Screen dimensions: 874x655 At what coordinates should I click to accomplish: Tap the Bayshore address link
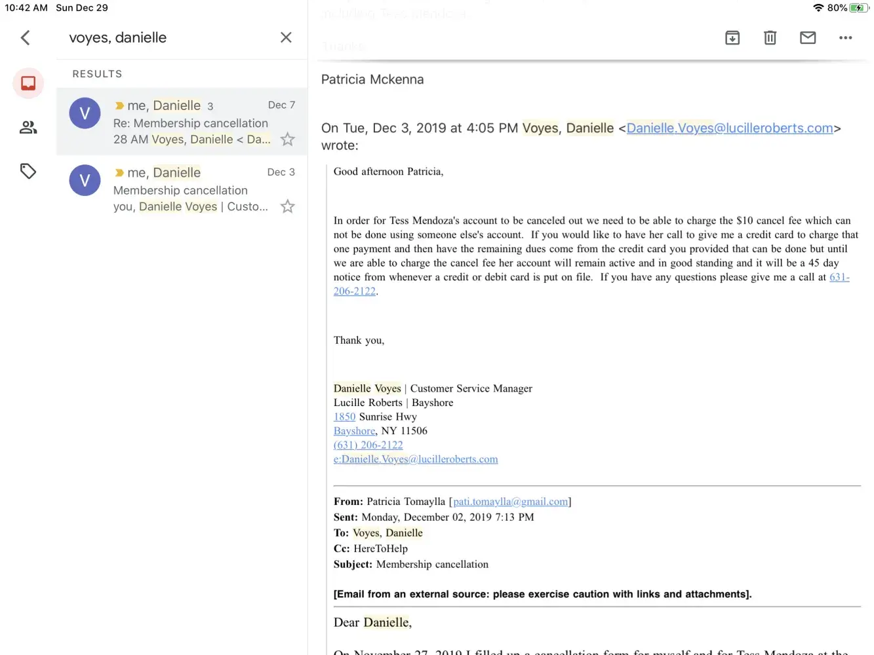[x=354, y=431]
